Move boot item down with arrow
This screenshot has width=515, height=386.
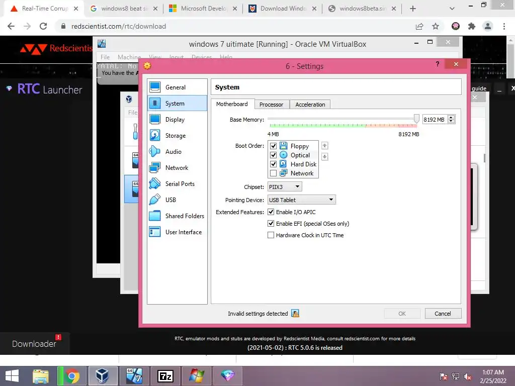click(324, 157)
